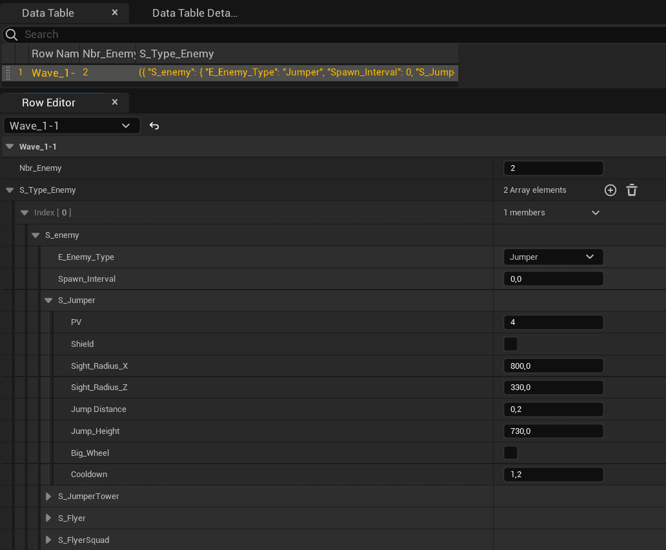
Task: Click the reset-to-default arrow beside the row selector
Action: (154, 126)
